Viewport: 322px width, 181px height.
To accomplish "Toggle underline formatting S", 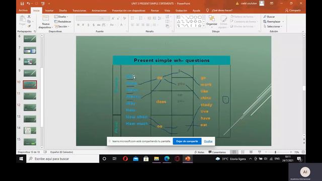I will (x=89, y=25).
